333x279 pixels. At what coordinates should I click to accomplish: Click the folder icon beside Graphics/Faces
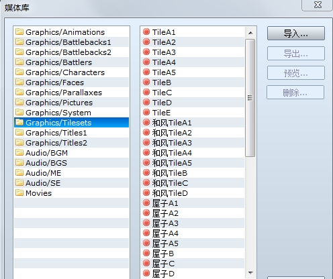click(x=19, y=82)
